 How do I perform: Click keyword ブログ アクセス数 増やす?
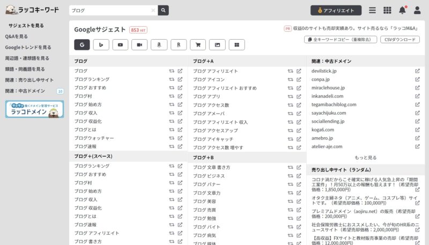[218, 147]
